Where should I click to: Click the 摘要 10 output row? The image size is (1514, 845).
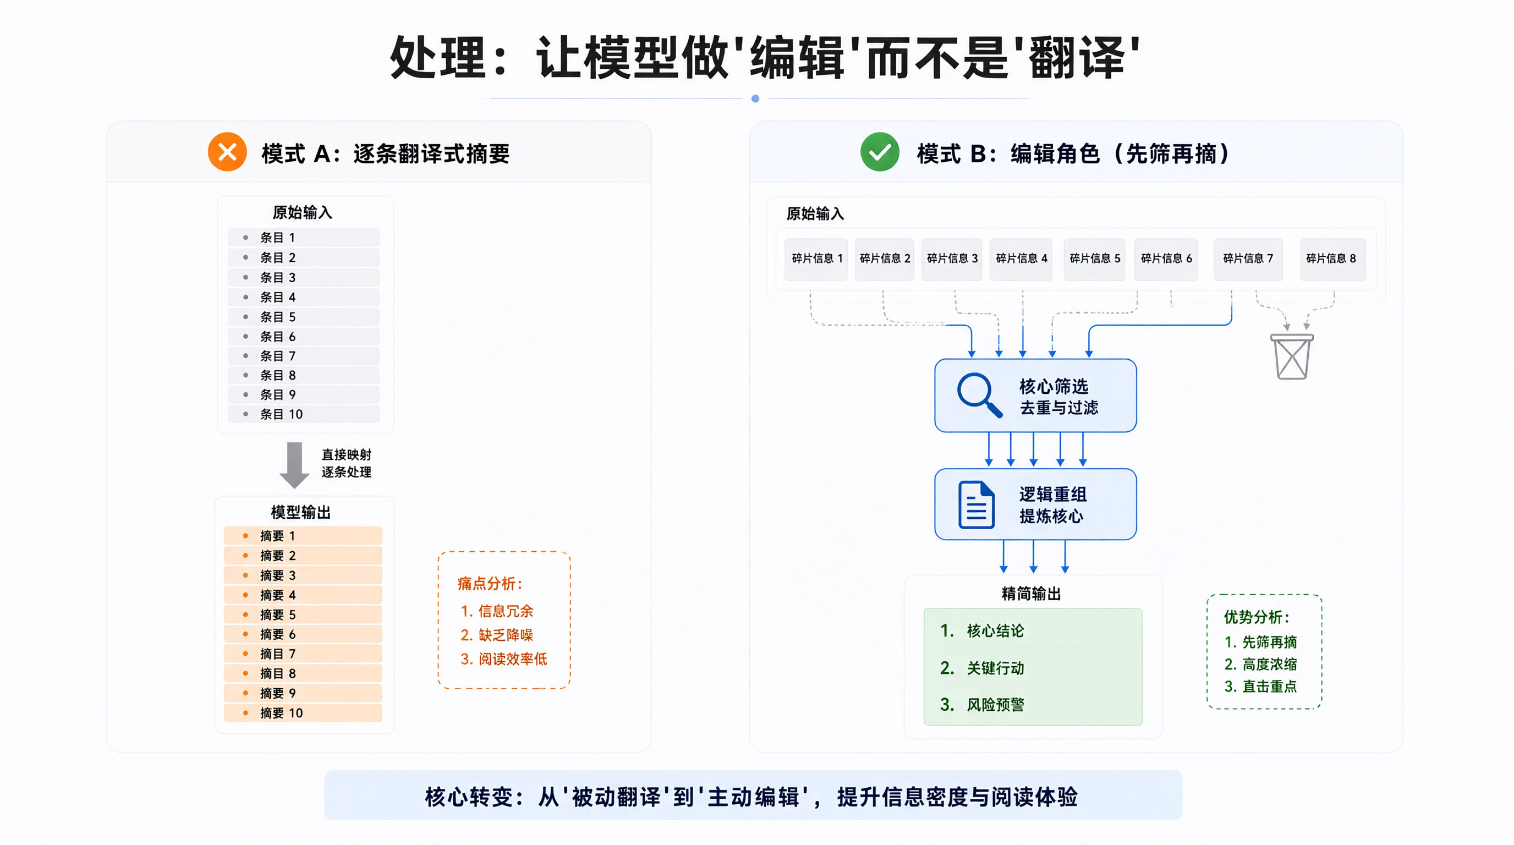(303, 713)
